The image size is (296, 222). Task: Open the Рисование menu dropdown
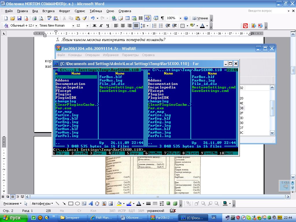pyautogui.click(x=12, y=203)
